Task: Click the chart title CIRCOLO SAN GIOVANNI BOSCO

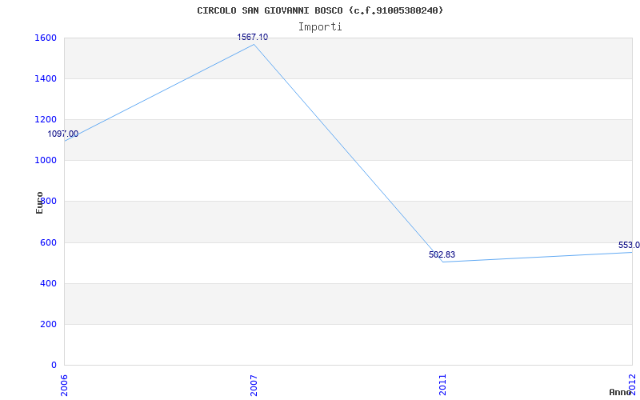Action: (x=320, y=10)
